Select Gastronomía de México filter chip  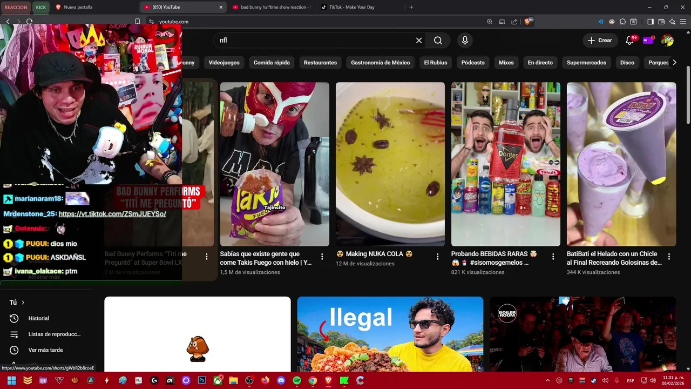pos(381,63)
